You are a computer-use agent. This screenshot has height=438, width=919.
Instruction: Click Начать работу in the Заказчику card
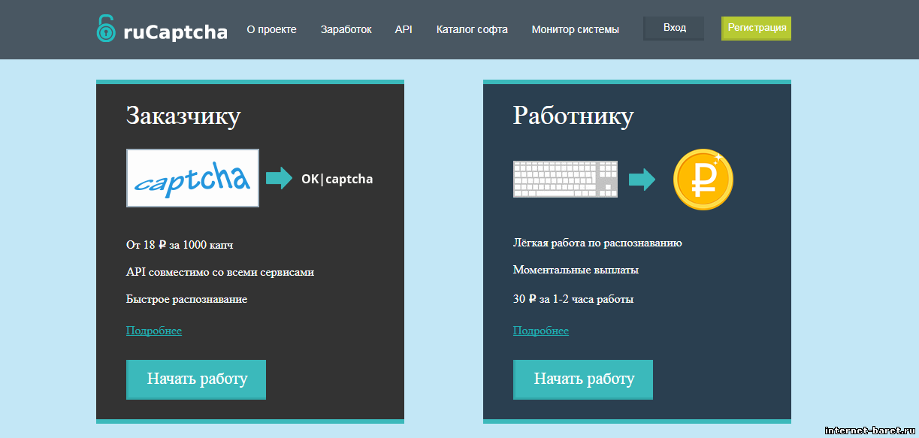coord(196,379)
